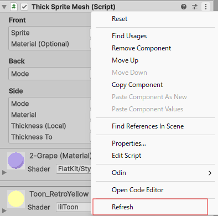Click the script hash icon in component header
This screenshot has width=218, height=216.
[14, 7]
